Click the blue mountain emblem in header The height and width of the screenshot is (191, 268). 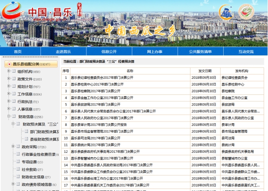pos(226,12)
